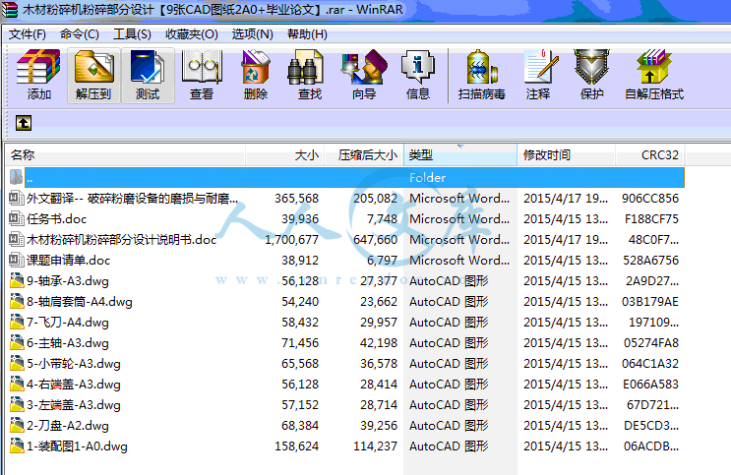Click the parent folder icon in '..' row
Image resolution: width=731 pixels, height=475 pixels.
pos(17,177)
